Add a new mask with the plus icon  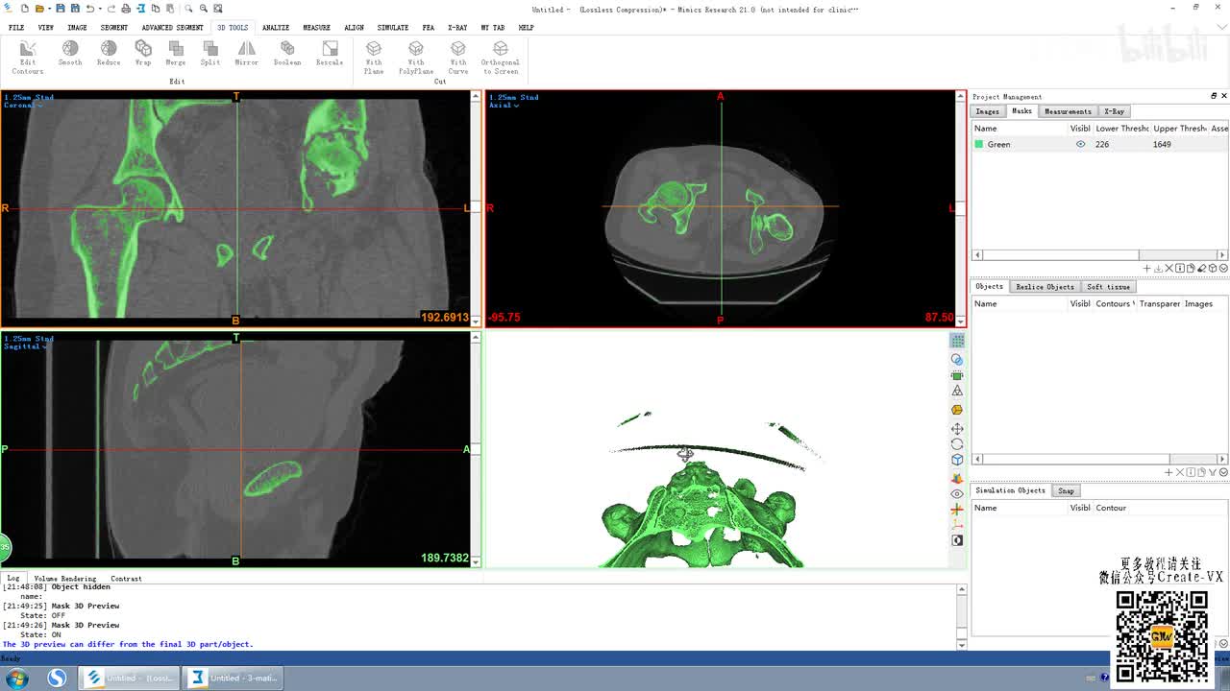(x=1146, y=269)
